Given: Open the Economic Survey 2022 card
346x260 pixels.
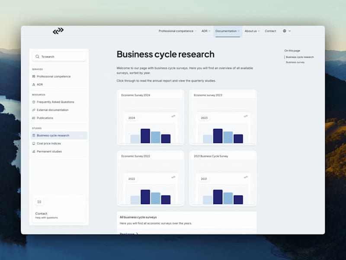Looking at the screenshot, I should point(150,179).
